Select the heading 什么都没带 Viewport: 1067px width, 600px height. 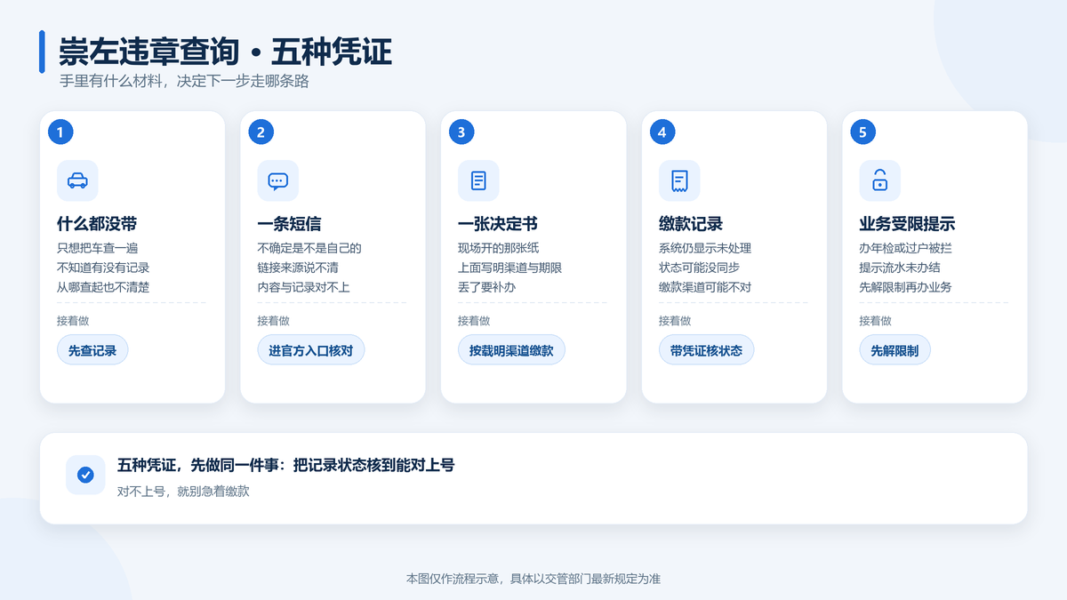coord(97,224)
